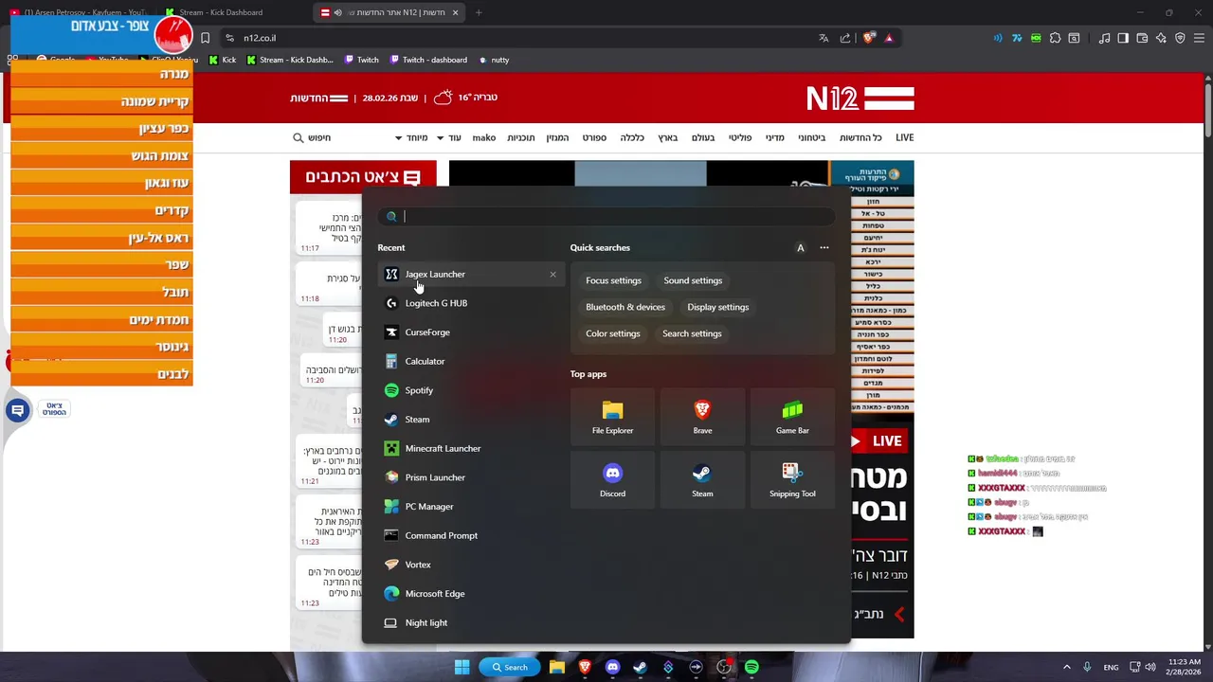
Task: Open clock and date in taskbar
Action: pyautogui.click(x=1185, y=667)
